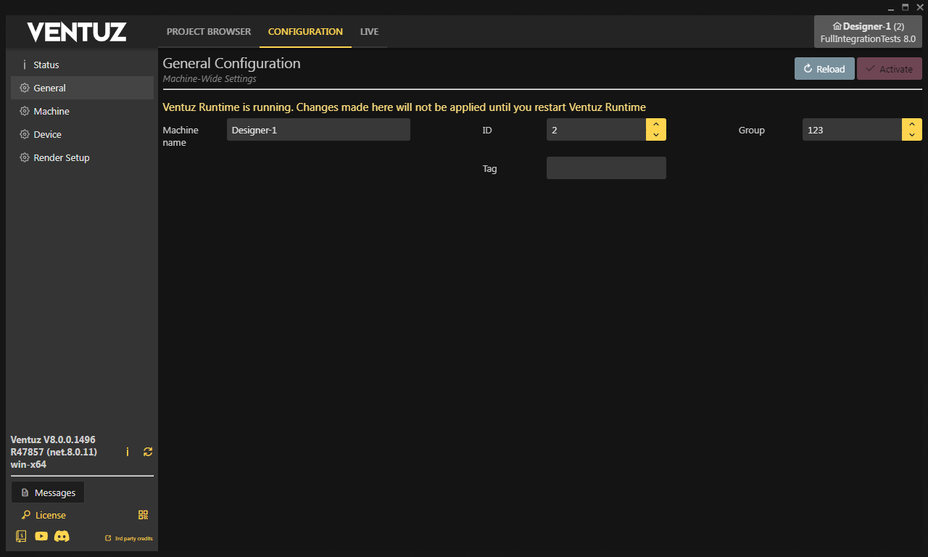This screenshot has height=557, width=928.
Task: Open the 3rd party credits link
Action: [129, 538]
